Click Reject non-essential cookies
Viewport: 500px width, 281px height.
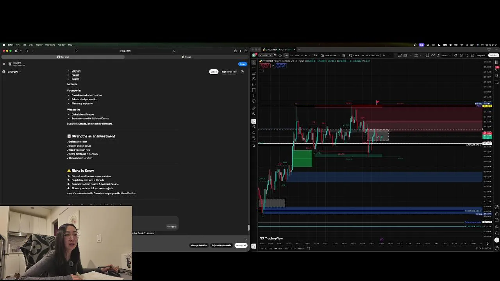(x=221, y=245)
